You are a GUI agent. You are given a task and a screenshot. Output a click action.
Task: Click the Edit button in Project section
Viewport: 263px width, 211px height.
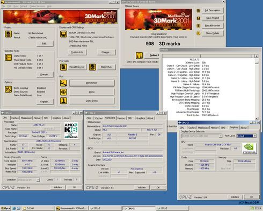click(x=45, y=44)
